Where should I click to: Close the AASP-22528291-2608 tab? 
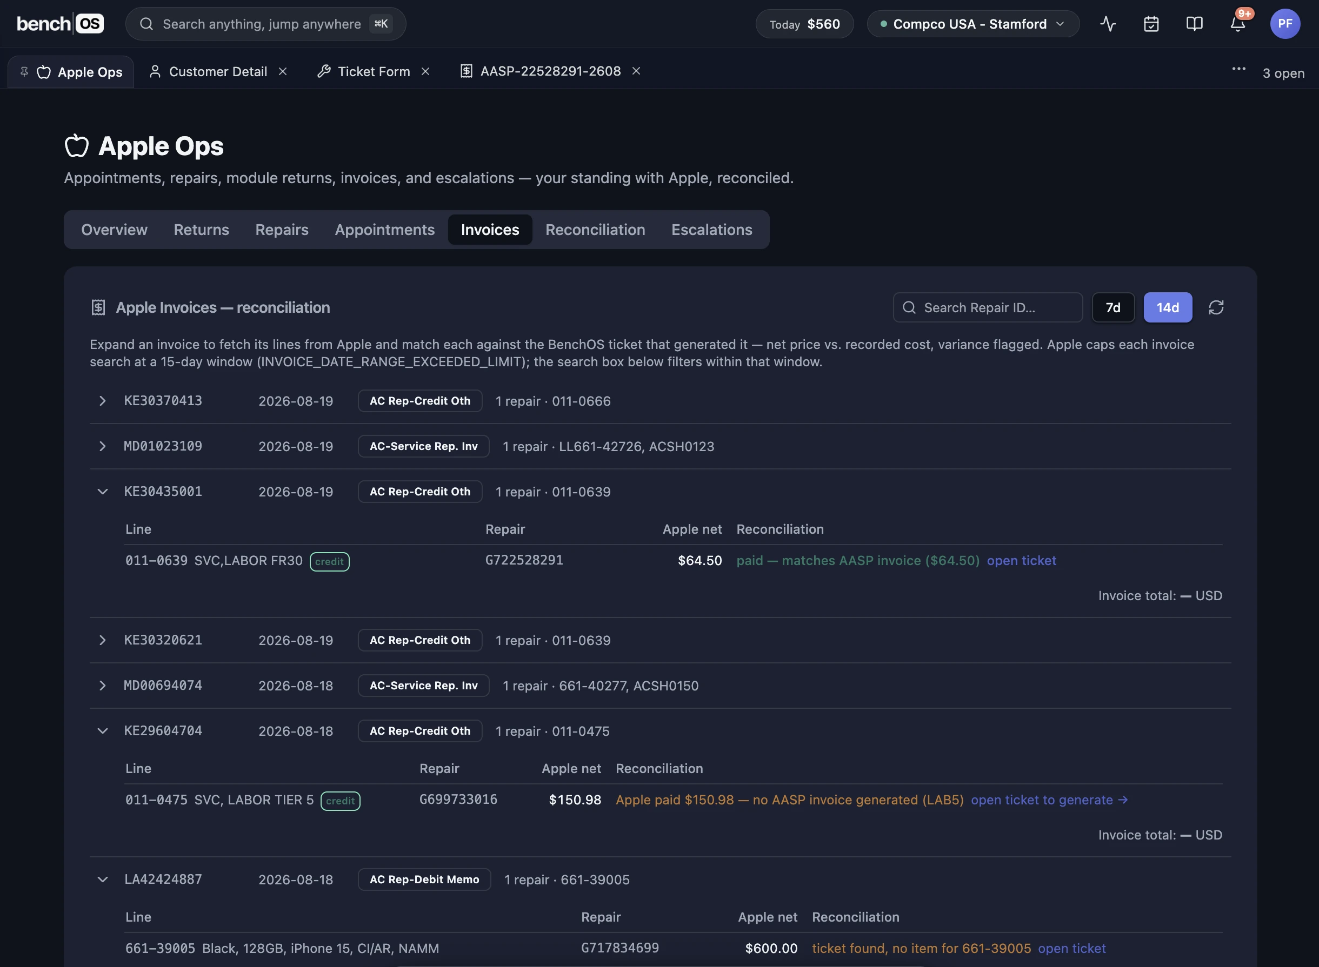636,71
